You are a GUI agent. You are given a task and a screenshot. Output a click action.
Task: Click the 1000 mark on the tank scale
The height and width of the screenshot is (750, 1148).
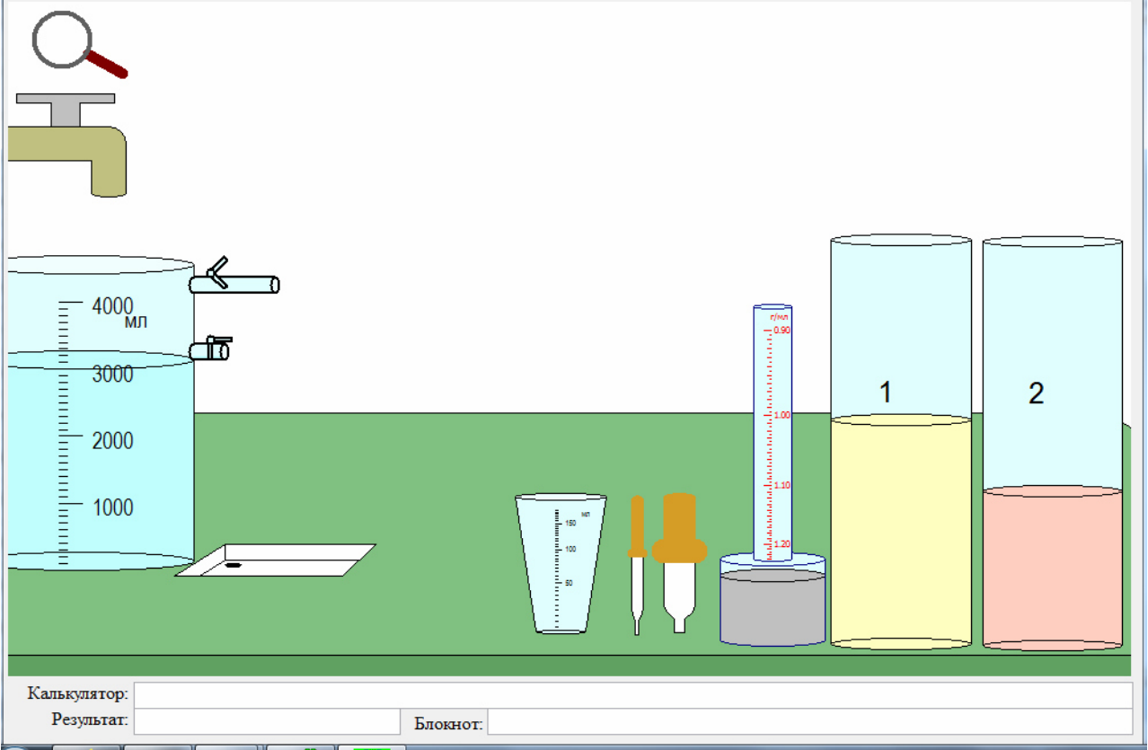pyautogui.click(x=112, y=507)
